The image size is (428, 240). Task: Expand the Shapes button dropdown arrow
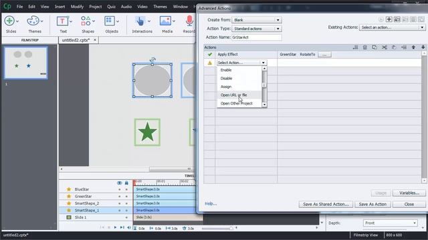click(94, 21)
